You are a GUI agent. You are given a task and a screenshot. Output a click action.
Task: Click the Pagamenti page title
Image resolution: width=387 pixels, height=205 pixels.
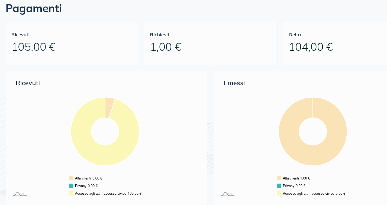[33, 9]
